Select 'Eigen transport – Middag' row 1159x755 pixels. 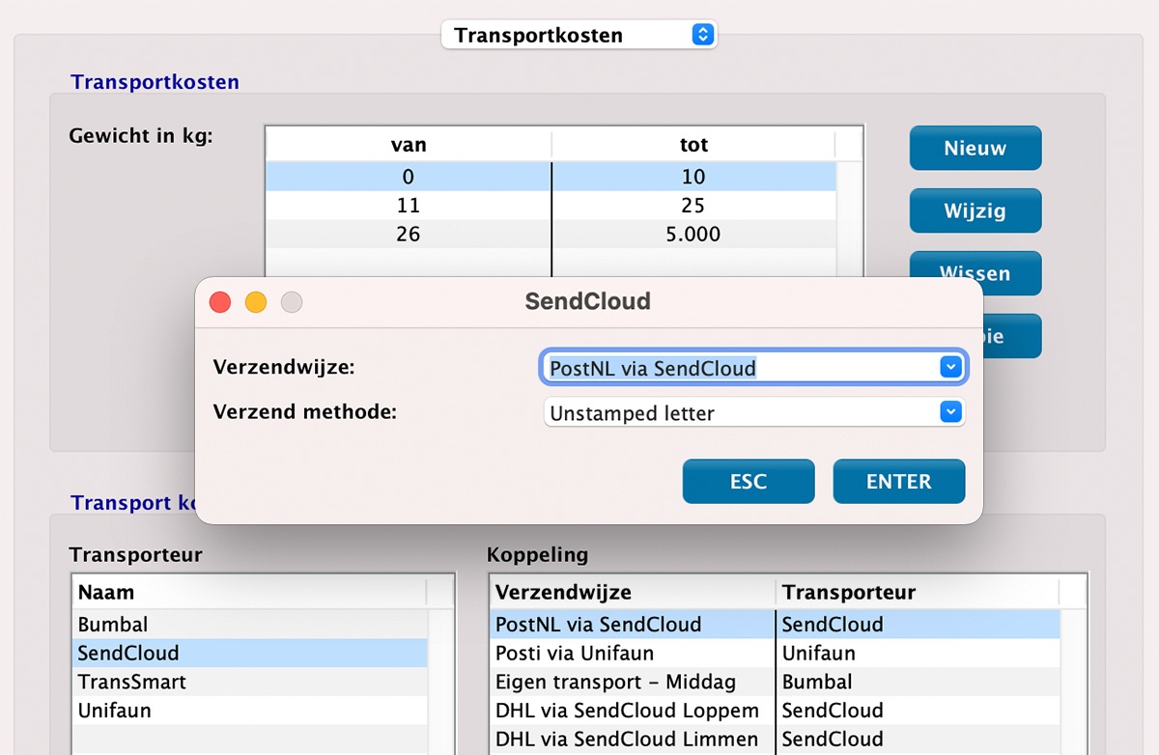pyautogui.click(x=776, y=682)
